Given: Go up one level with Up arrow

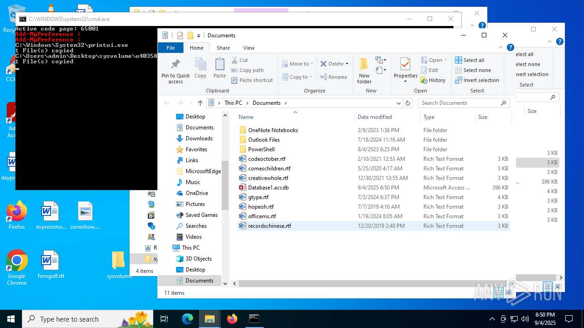Looking at the screenshot, I should [x=200, y=103].
